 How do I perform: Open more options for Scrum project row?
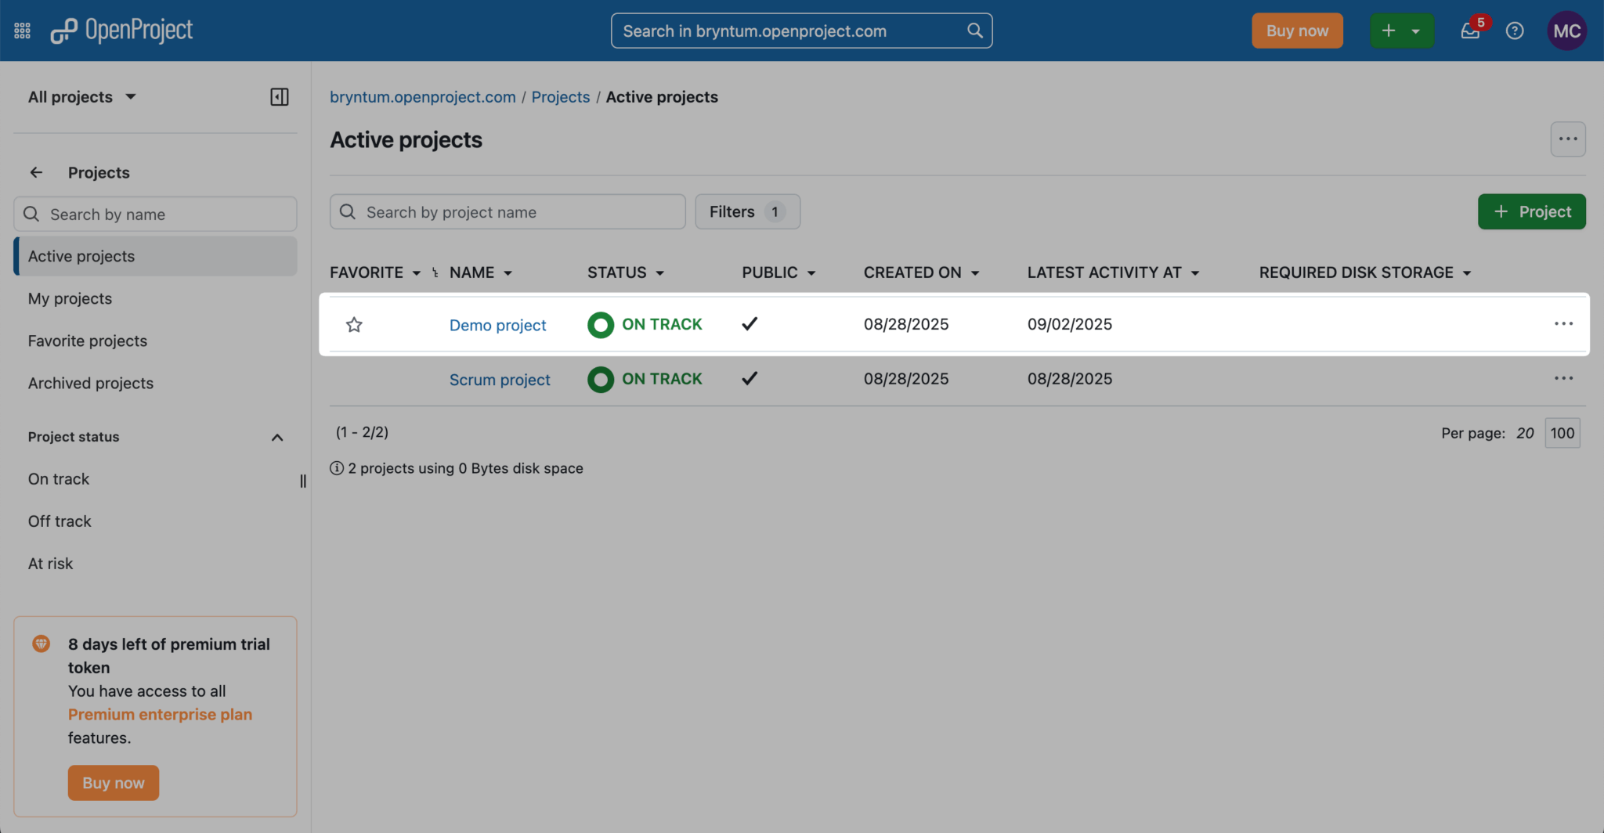1563,379
